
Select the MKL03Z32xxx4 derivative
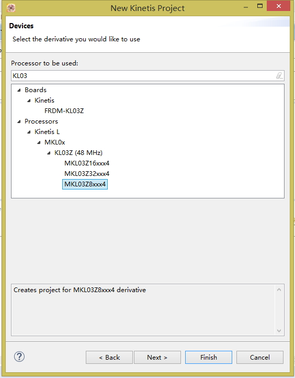tap(87, 174)
